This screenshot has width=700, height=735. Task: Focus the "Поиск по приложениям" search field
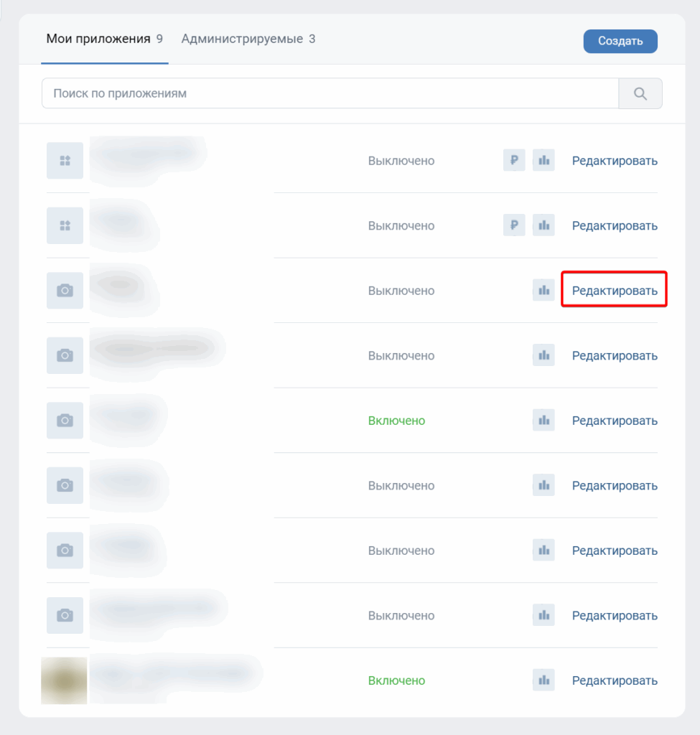[x=330, y=93]
